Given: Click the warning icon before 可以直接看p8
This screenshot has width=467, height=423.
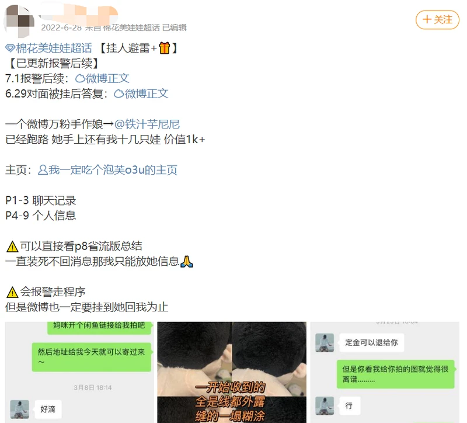Looking at the screenshot, I should pos(12,247).
